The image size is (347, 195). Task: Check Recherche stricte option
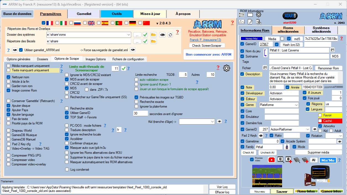[67, 108]
